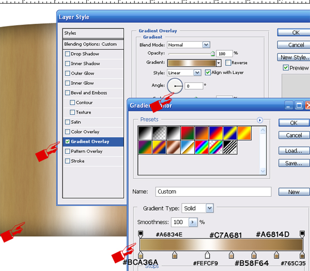Pick the blue-yellow-blue gradient preset
This screenshot has height=271, width=310.
click(x=230, y=133)
